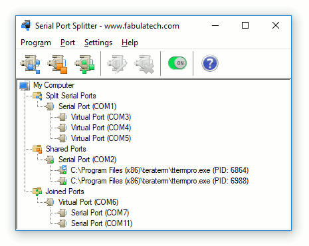Click the connector icon beside Serial Port (COM7)
This screenshot has height=246, width=309.
[x=62, y=213]
